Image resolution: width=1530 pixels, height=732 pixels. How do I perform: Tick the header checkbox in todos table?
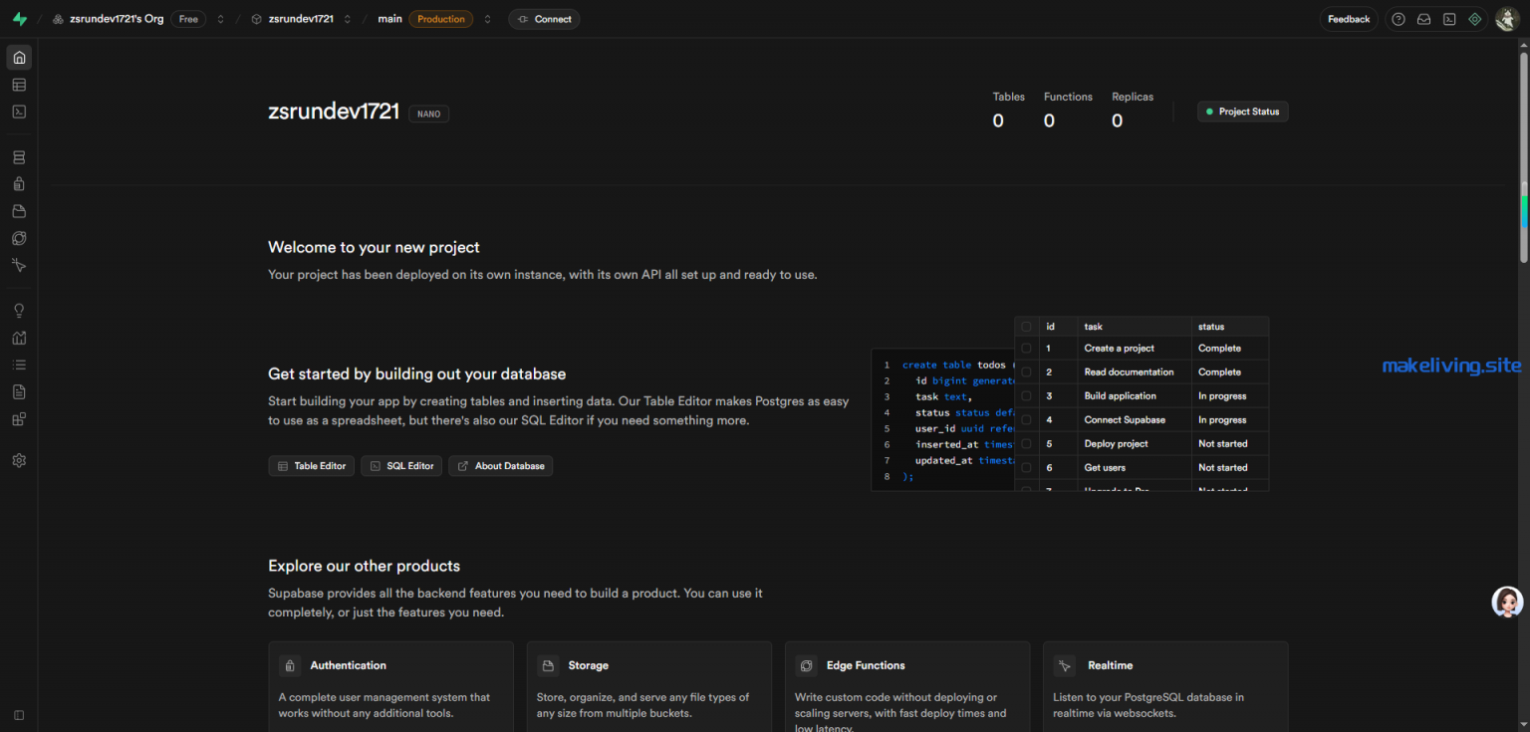click(x=1026, y=327)
